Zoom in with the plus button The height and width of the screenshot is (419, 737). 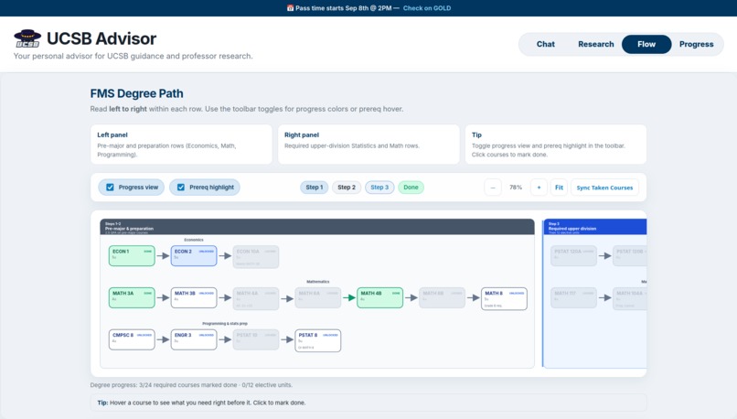539,188
